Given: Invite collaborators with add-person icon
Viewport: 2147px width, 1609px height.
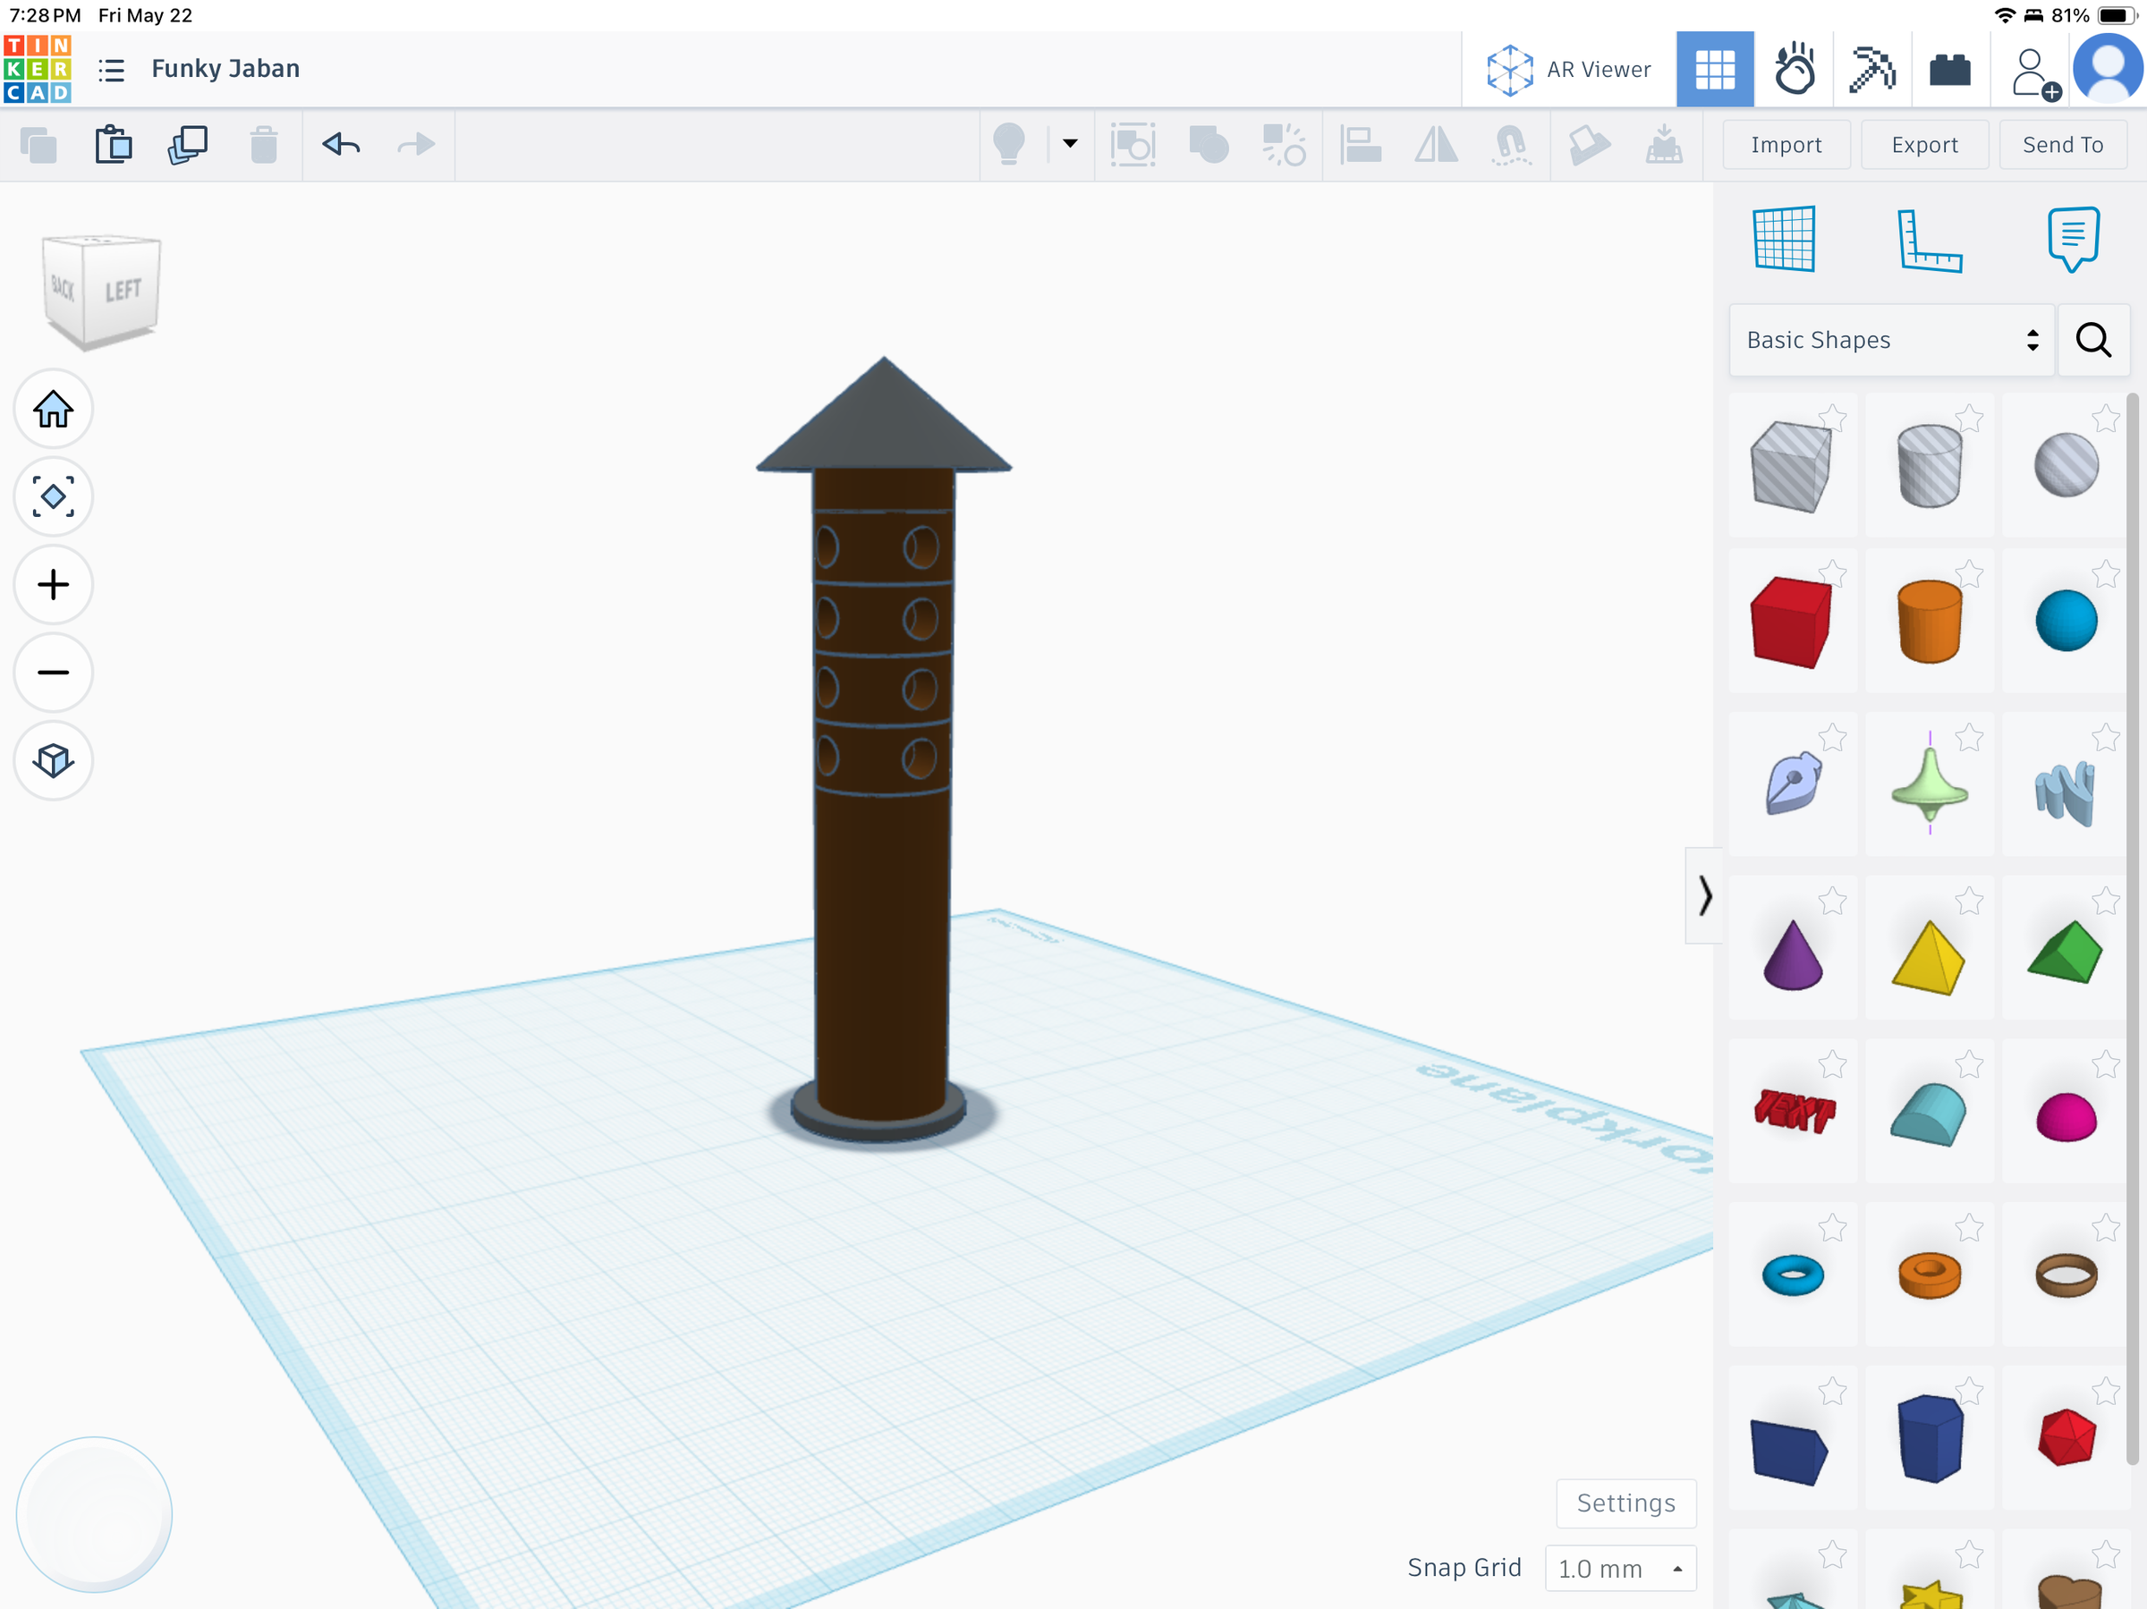Looking at the screenshot, I should (x=2034, y=73).
